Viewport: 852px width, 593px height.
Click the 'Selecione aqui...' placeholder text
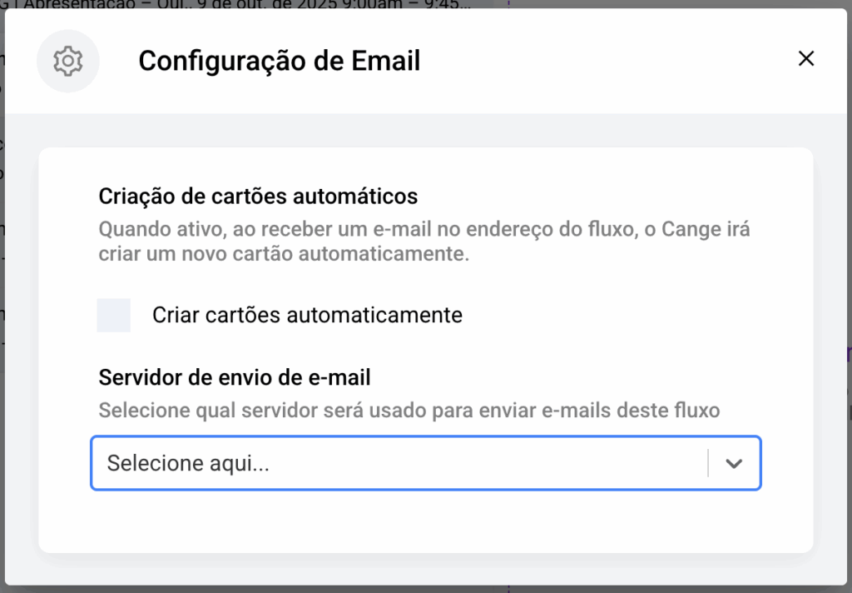click(188, 464)
